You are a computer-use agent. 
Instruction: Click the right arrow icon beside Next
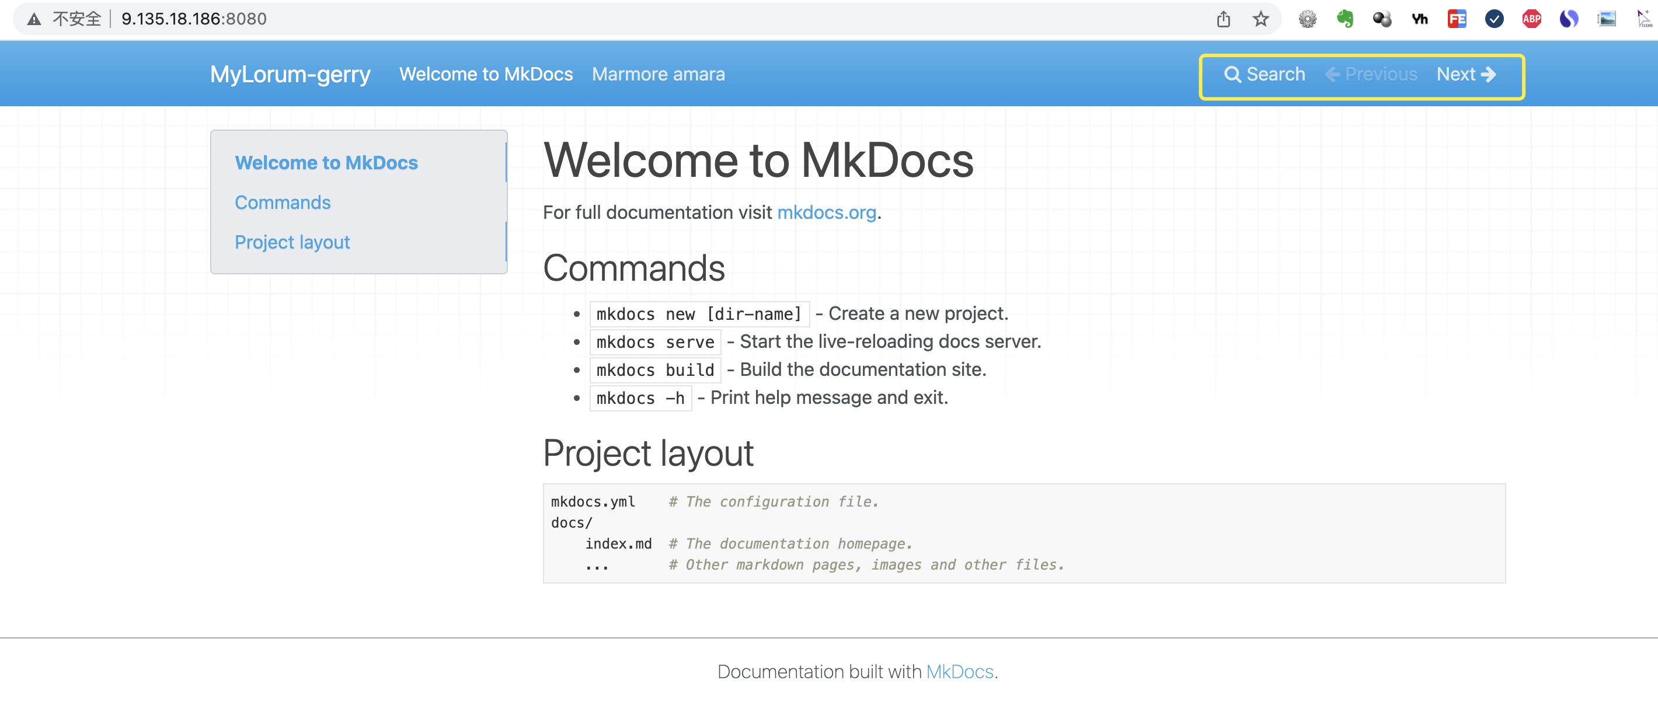pos(1488,75)
